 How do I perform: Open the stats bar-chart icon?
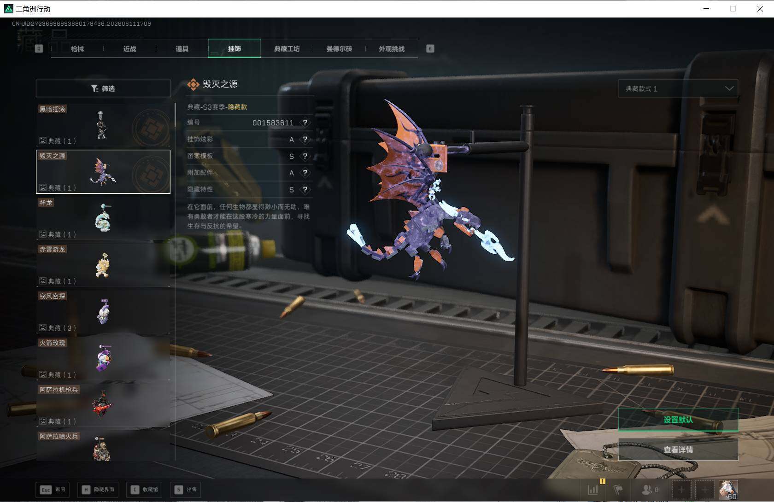pyautogui.click(x=593, y=490)
